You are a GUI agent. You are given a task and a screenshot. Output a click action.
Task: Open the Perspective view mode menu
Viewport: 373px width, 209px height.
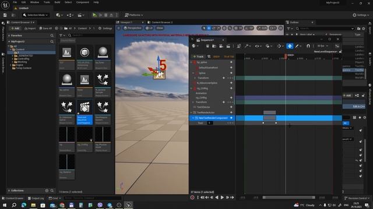point(132,28)
